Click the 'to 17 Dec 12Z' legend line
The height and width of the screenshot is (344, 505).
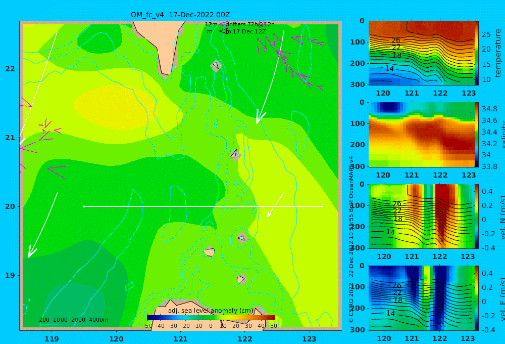pyautogui.click(x=245, y=32)
